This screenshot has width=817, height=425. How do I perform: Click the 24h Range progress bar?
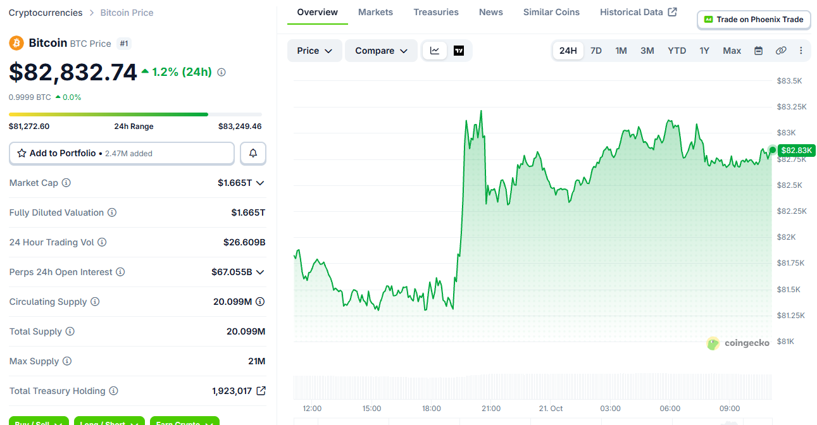135,114
